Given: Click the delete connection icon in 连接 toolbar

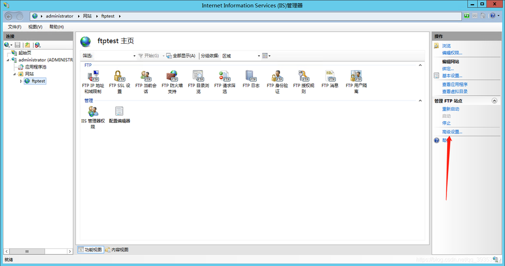Looking at the screenshot, I should click(x=38, y=45).
